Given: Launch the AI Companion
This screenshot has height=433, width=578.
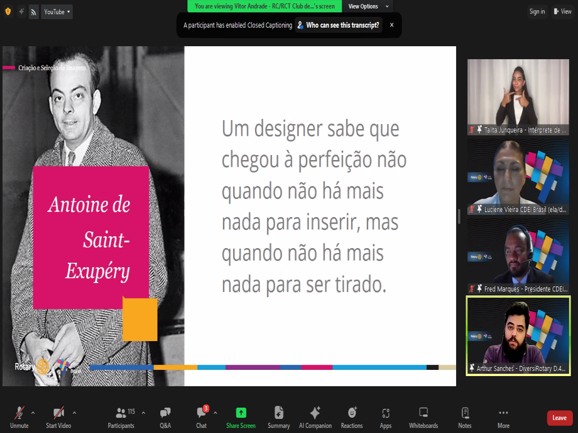Looking at the screenshot, I should coord(315,417).
